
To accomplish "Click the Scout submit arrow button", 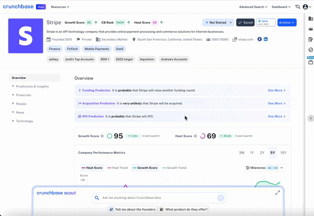I will tap(221, 198).
